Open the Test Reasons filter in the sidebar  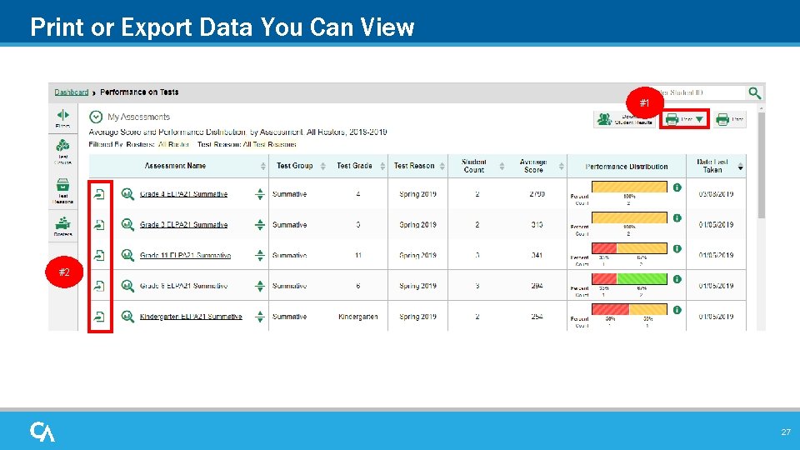point(62,191)
